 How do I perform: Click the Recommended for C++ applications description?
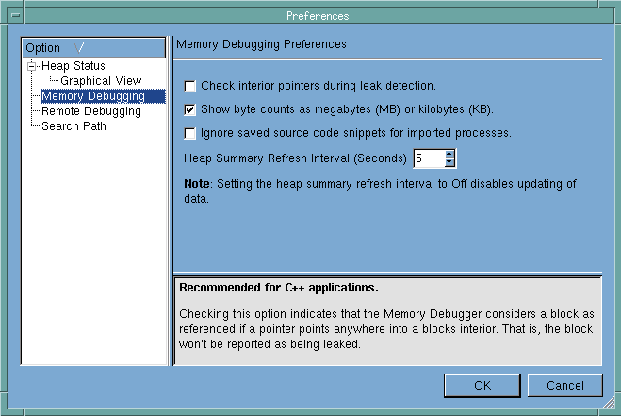[x=280, y=288]
